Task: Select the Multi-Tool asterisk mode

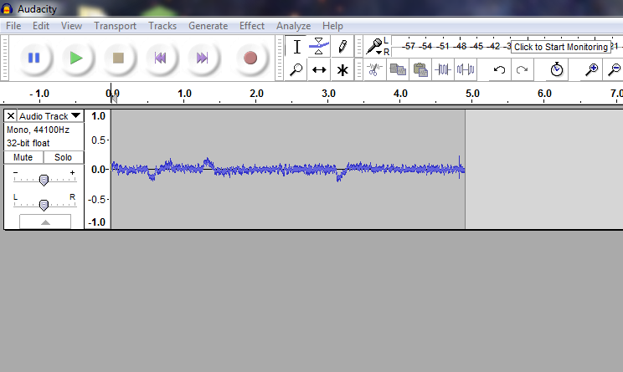Action: coord(342,69)
